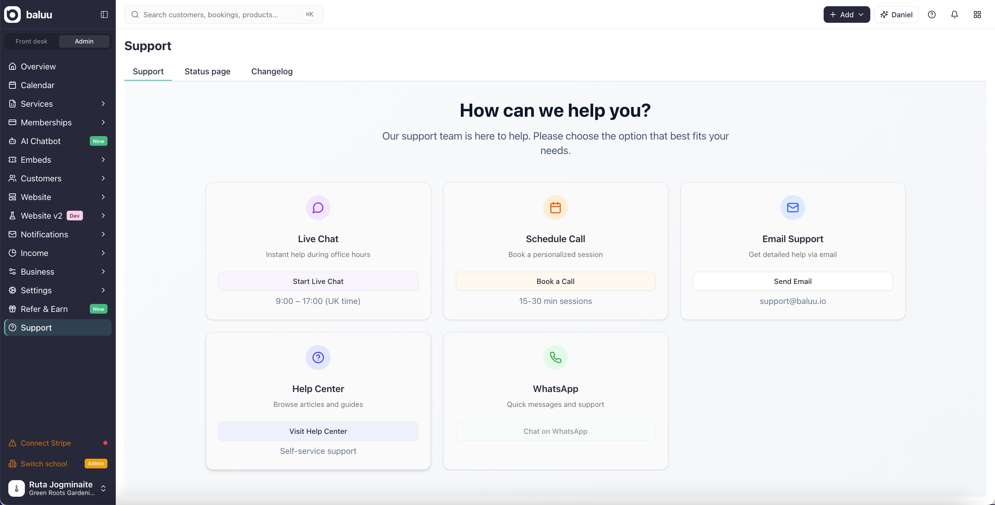Click the Live Chat bubble icon
The height and width of the screenshot is (505, 995).
[318, 208]
